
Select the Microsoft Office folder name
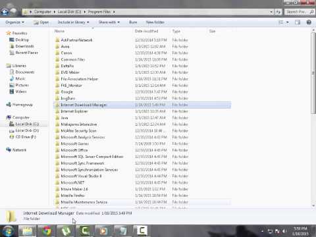(74, 150)
